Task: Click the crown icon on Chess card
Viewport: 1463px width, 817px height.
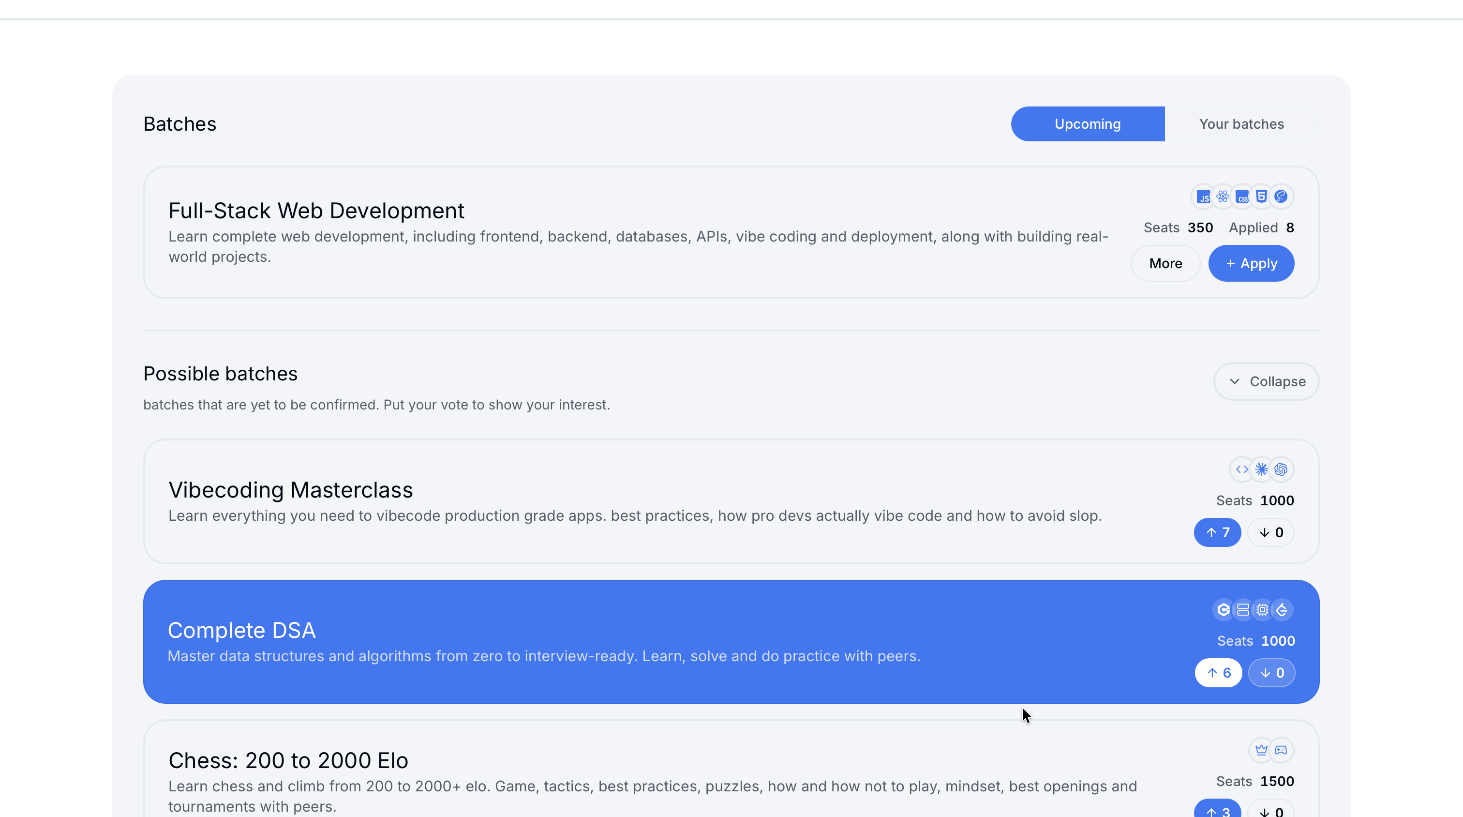Action: click(x=1261, y=750)
